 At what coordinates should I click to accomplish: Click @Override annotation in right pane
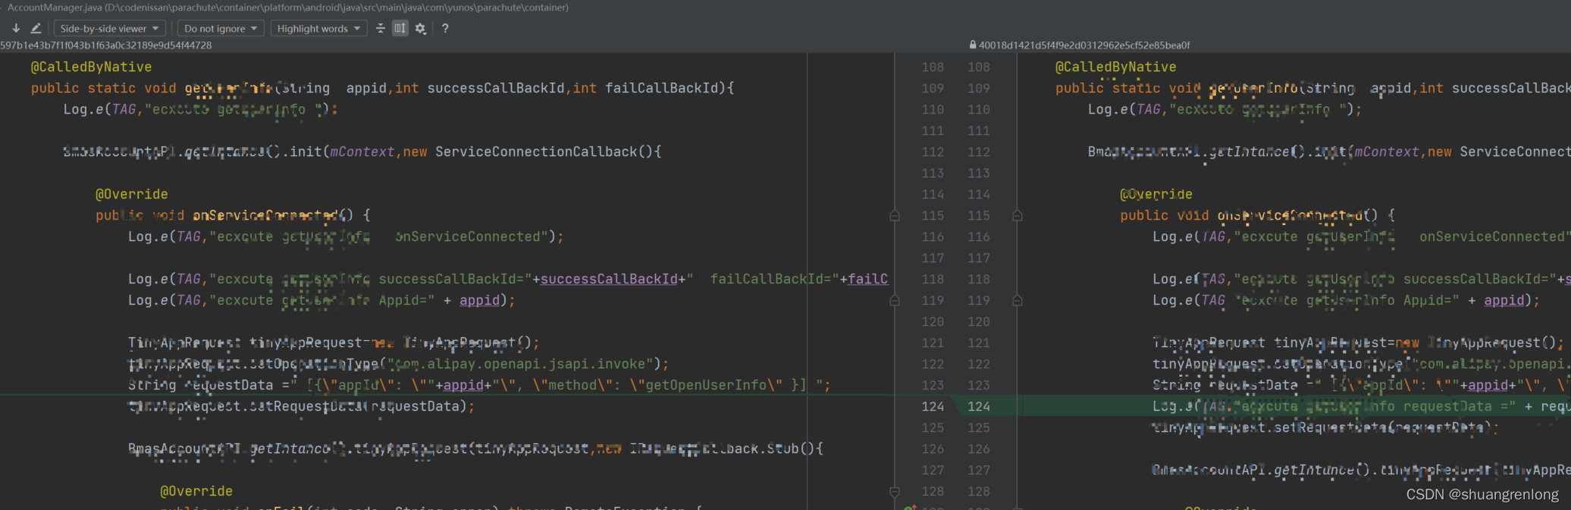pos(1156,194)
